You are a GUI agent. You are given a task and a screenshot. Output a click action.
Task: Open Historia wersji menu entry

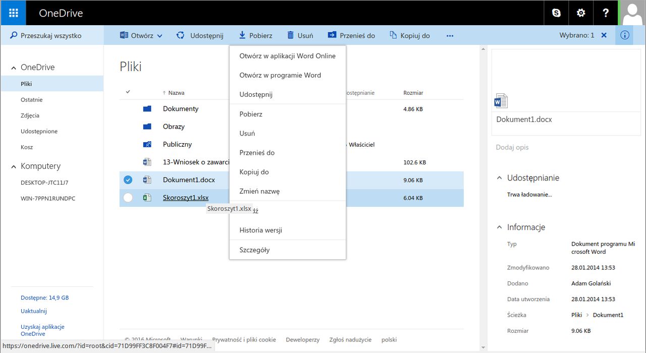coord(288,230)
